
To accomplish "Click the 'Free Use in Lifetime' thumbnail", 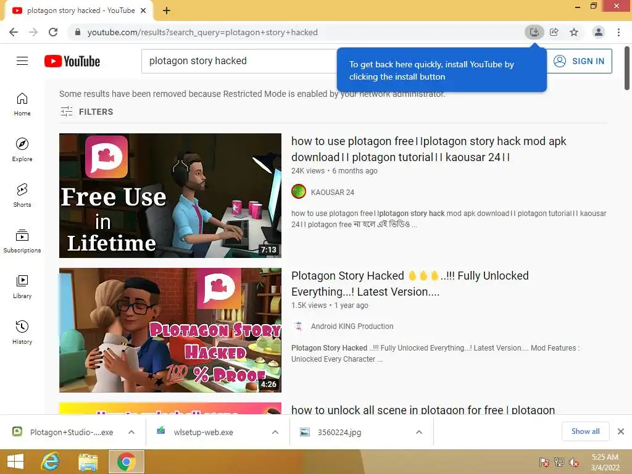I will [170, 196].
